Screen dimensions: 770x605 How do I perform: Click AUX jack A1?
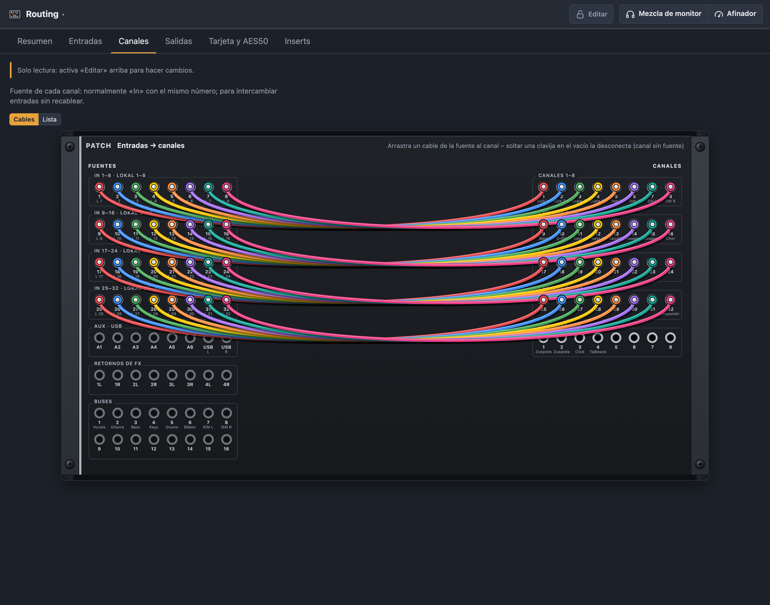100,338
